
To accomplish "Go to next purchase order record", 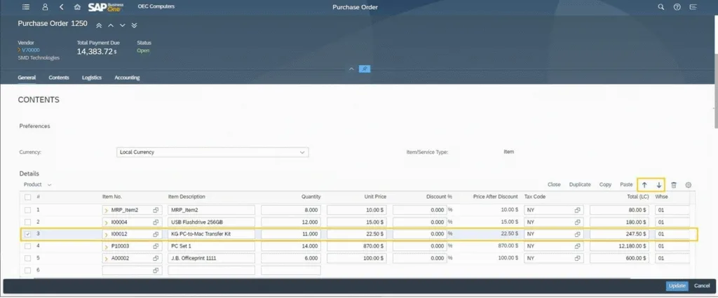I will coord(122,25).
